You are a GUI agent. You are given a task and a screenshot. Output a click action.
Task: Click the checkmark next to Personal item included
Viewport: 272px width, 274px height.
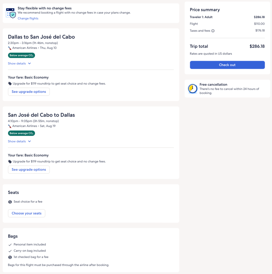(10, 245)
